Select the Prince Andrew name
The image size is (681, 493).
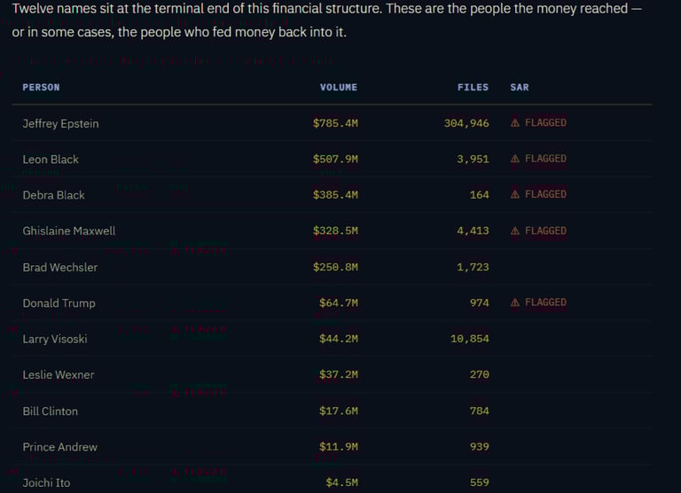(x=59, y=447)
